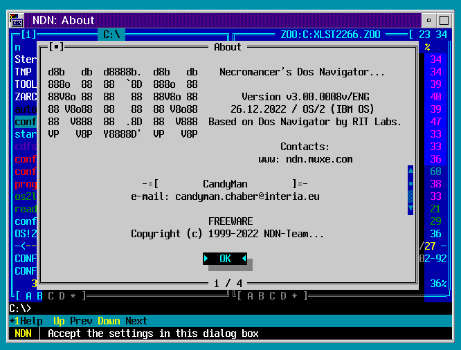461x350 pixels.
Task: Click the Necromancer's Dos Navigator heading text
Action: point(302,72)
